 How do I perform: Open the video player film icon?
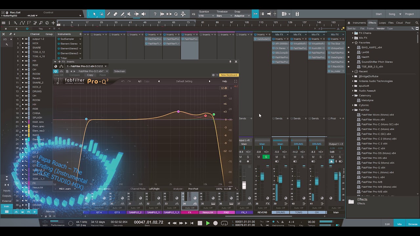click(297, 14)
